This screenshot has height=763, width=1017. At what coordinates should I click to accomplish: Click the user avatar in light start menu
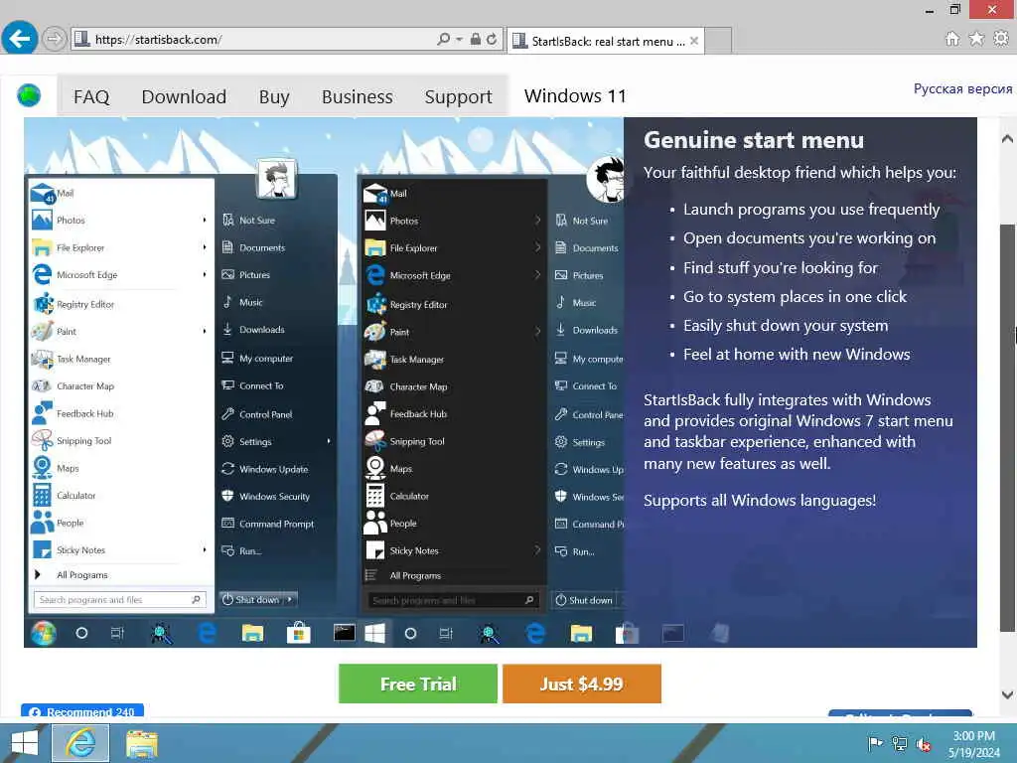click(x=276, y=179)
